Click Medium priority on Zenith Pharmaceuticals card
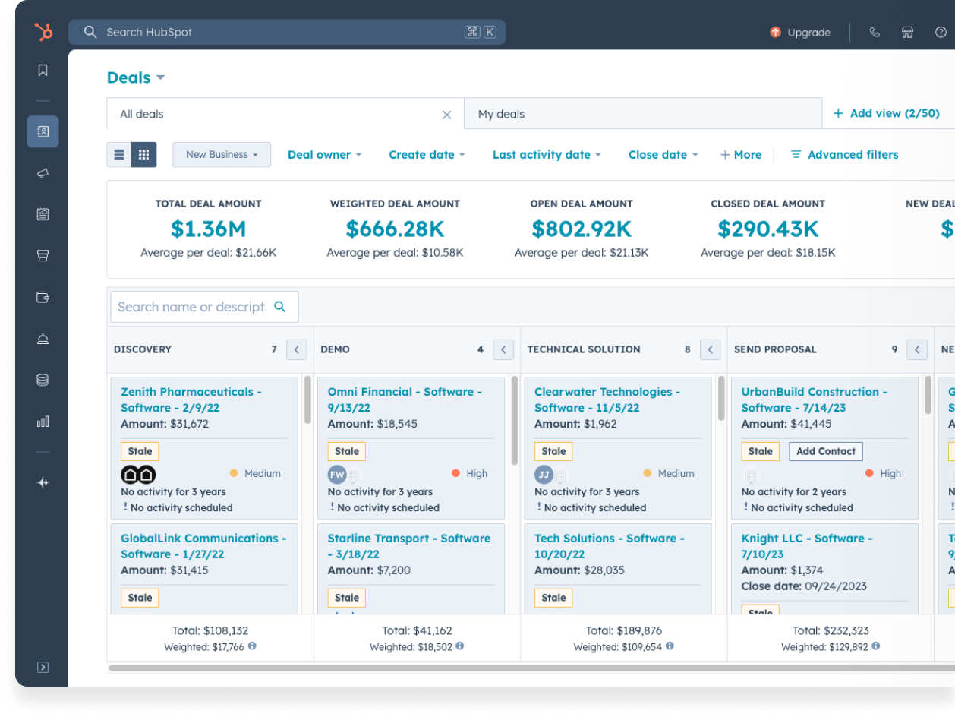Screen dimensions: 955x717 pos(255,473)
